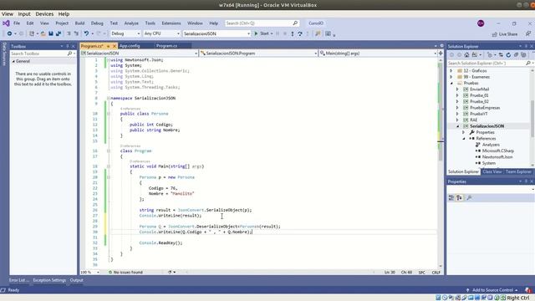The image size is (535, 301).
Task: Click the Open File toolbar icon
Action: tap(43, 33)
